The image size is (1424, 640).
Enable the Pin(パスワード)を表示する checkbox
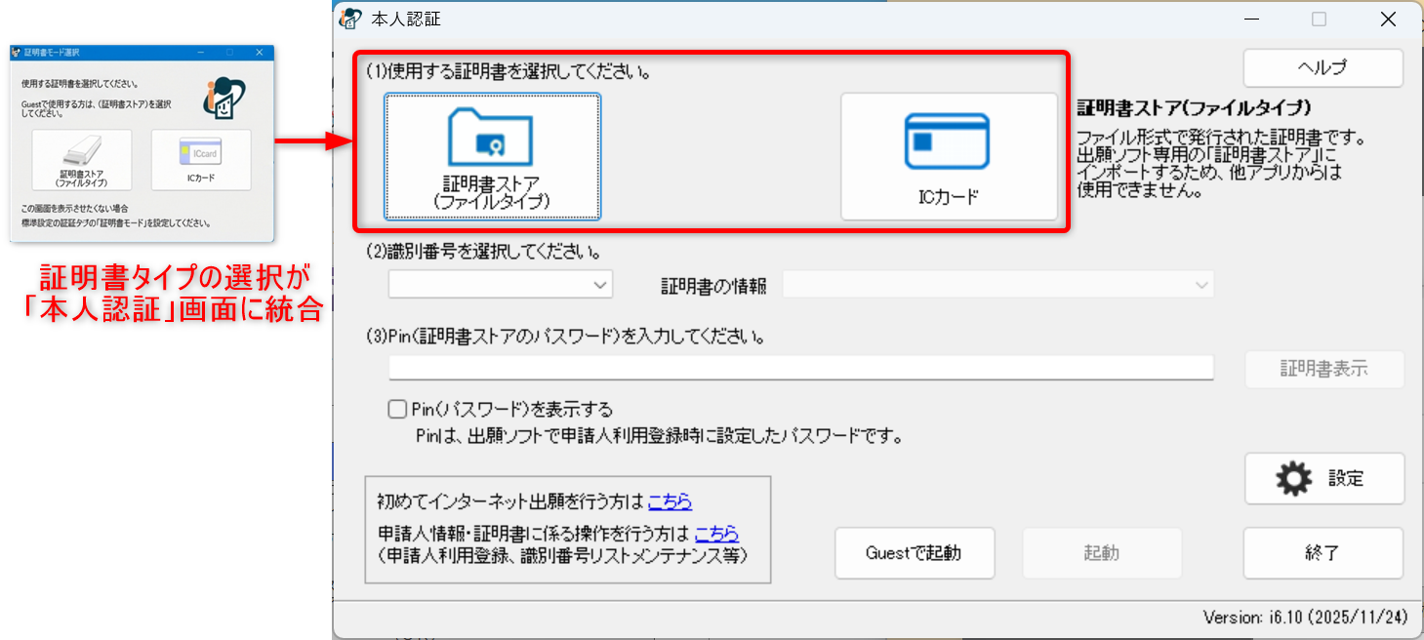[x=397, y=409]
